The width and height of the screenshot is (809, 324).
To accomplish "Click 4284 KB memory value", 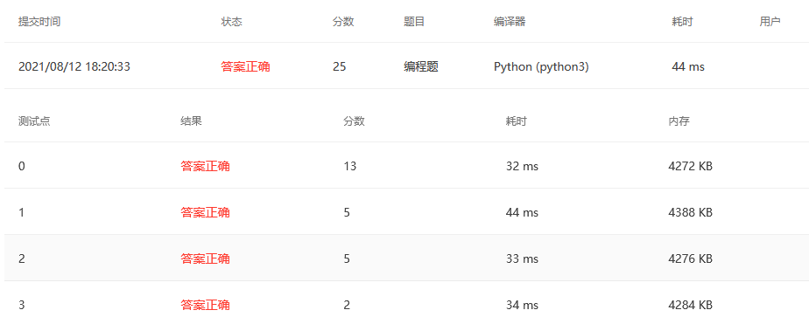I will (x=690, y=305).
